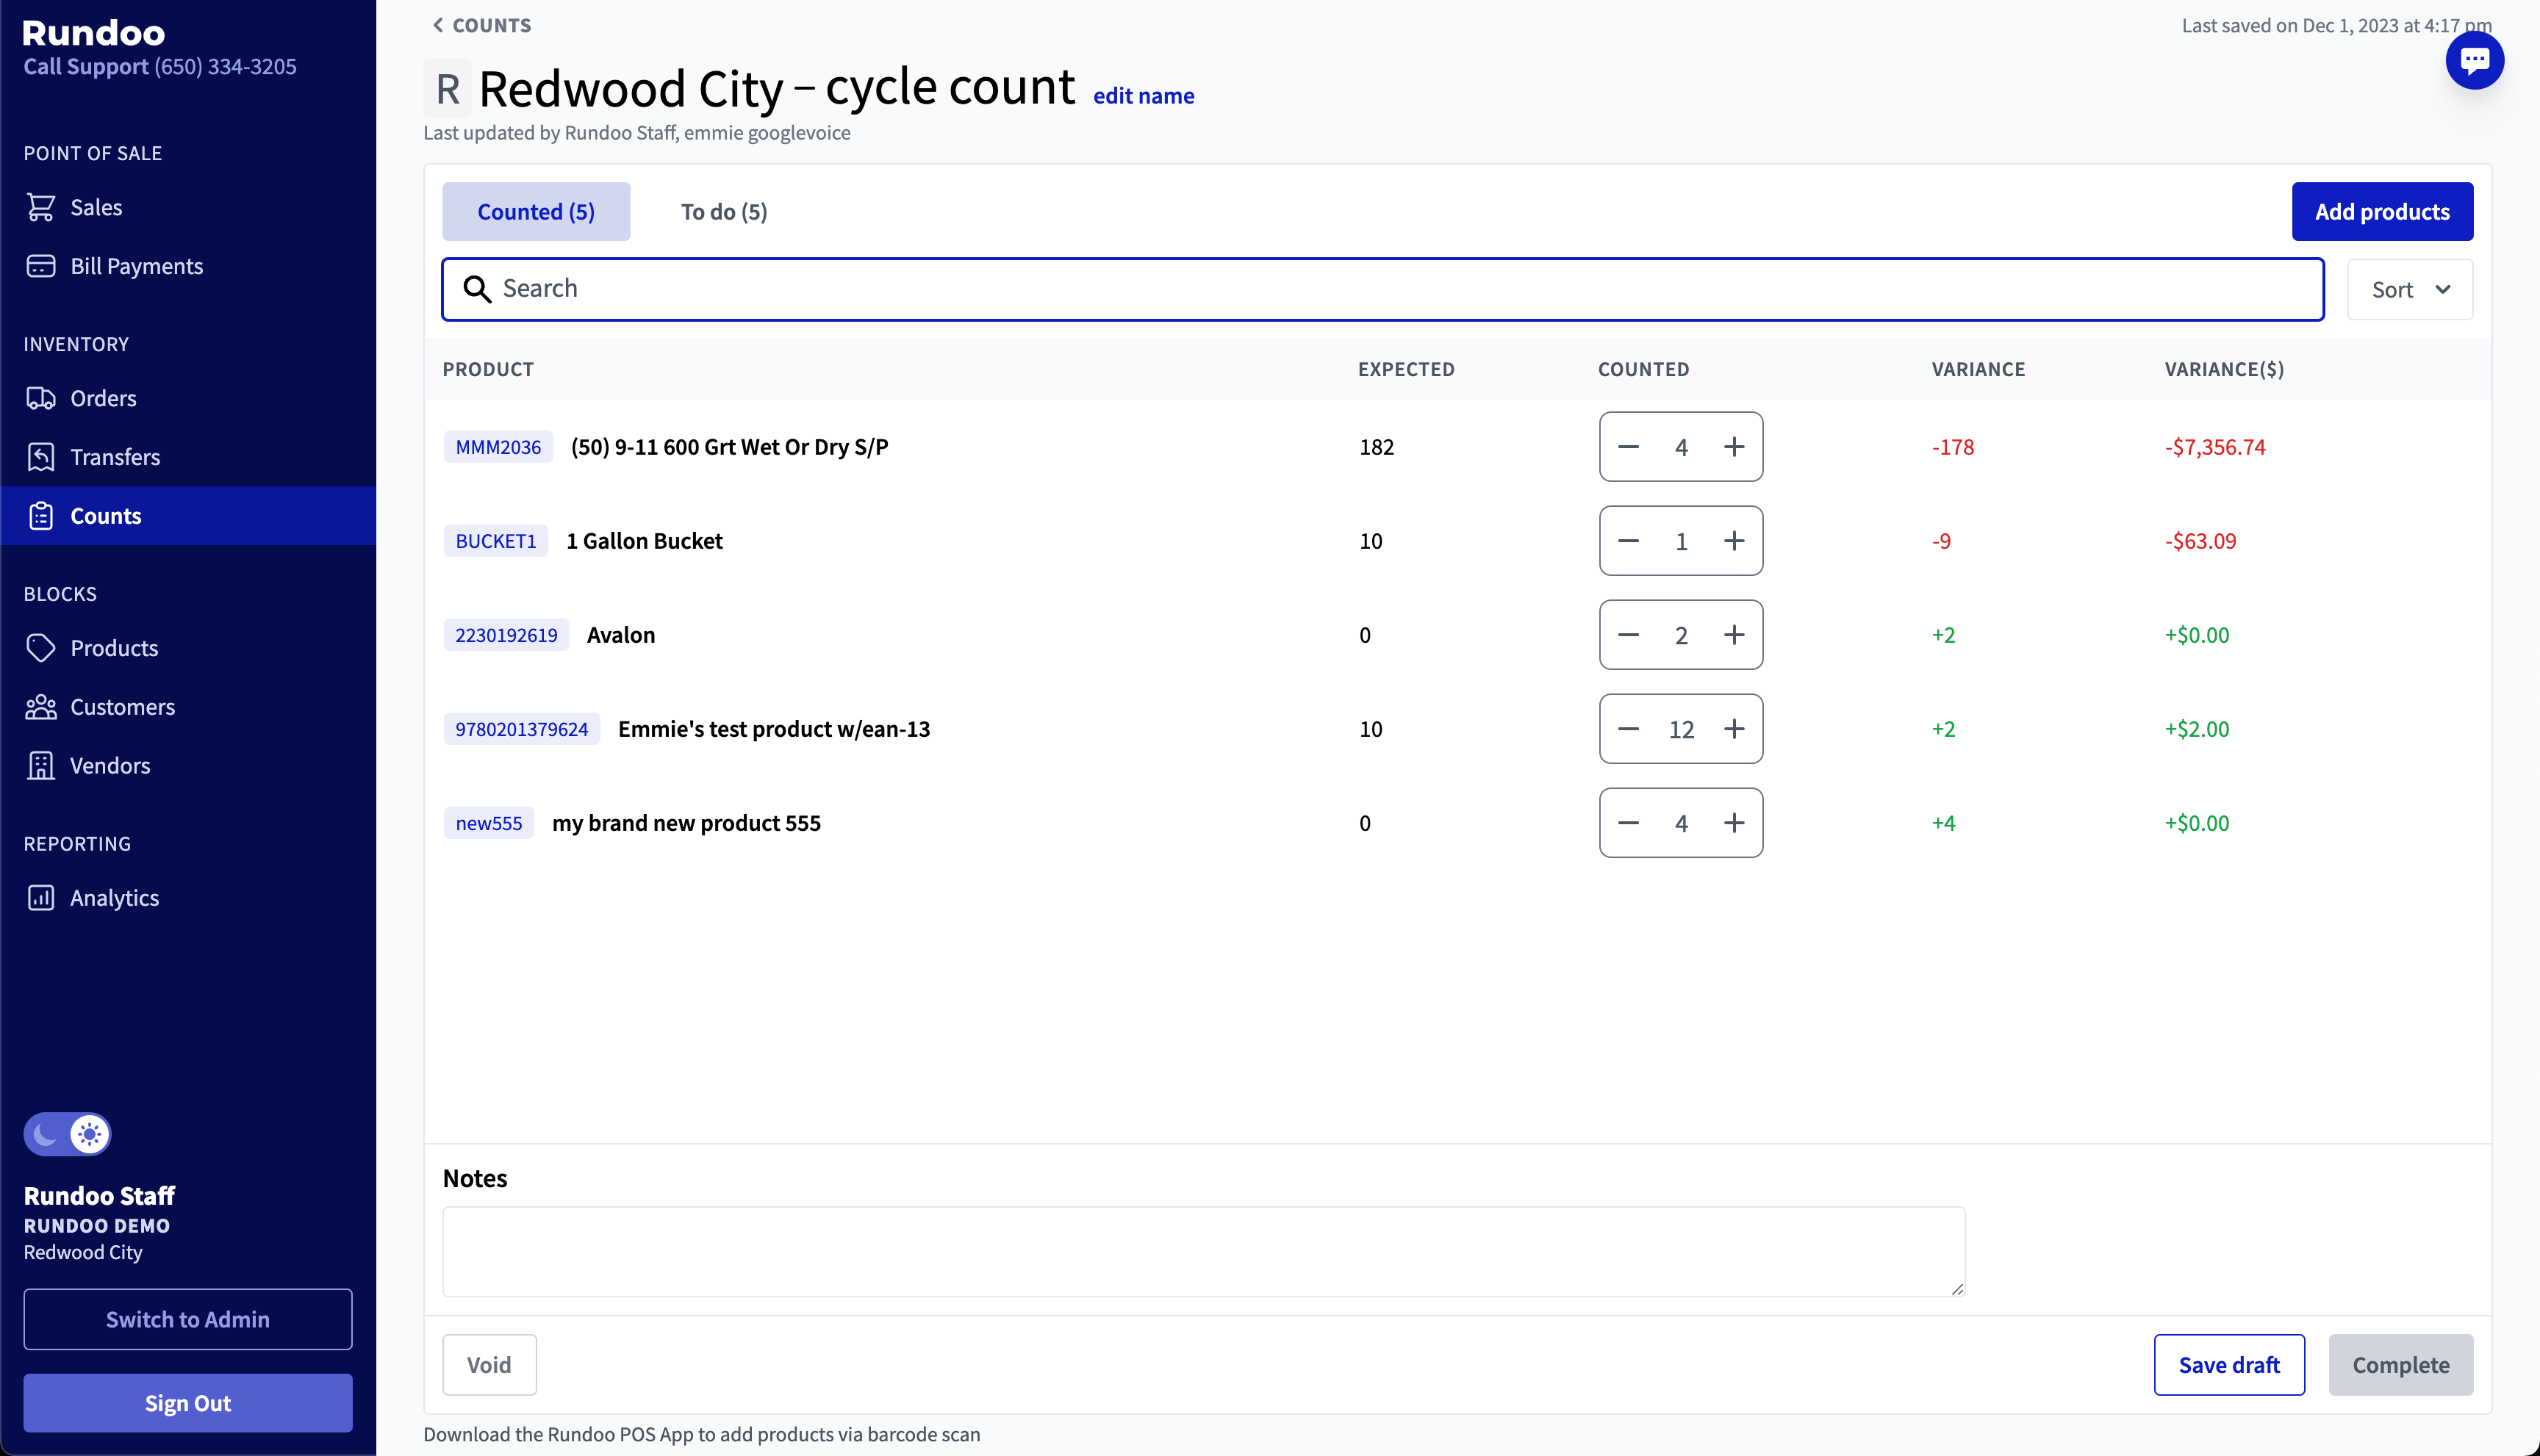This screenshot has width=2540, height=1456.
Task: Click the Save draft button
Action: pos(2229,1365)
